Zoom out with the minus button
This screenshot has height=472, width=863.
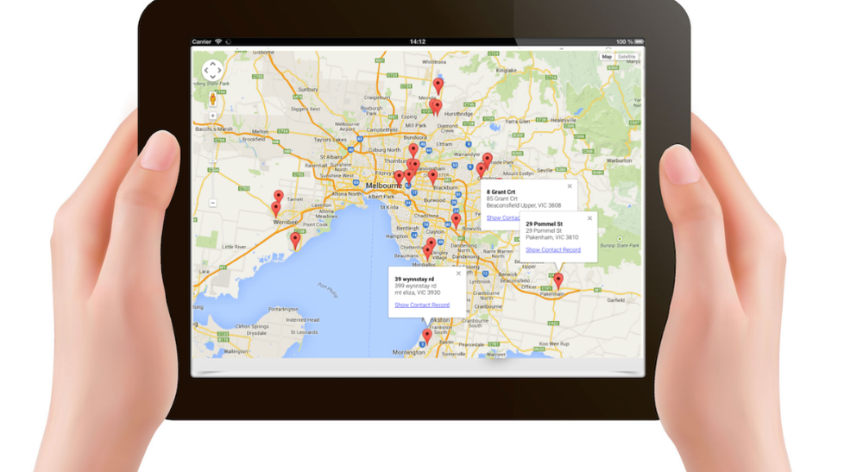tap(212, 203)
